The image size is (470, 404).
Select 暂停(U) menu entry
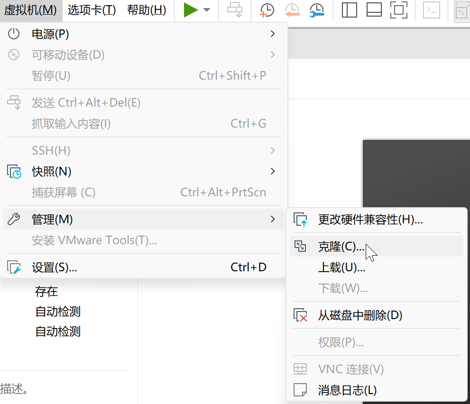click(x=144, y=76)
